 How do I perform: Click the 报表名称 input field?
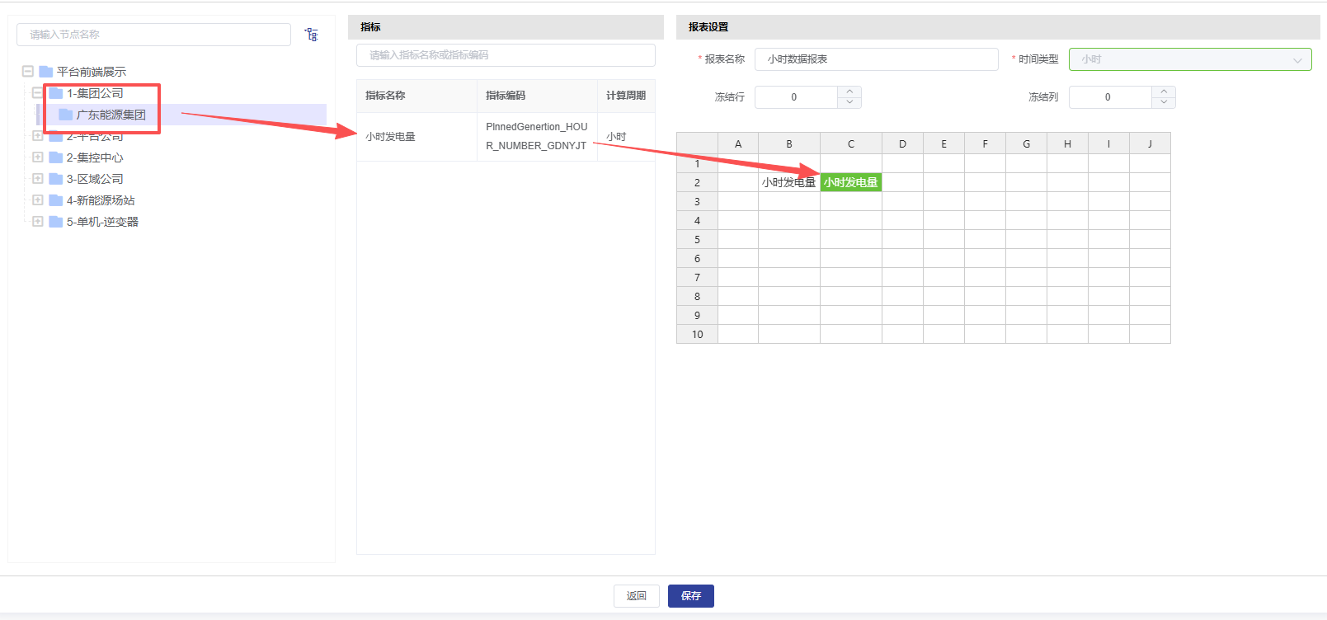tap(875, 59)
